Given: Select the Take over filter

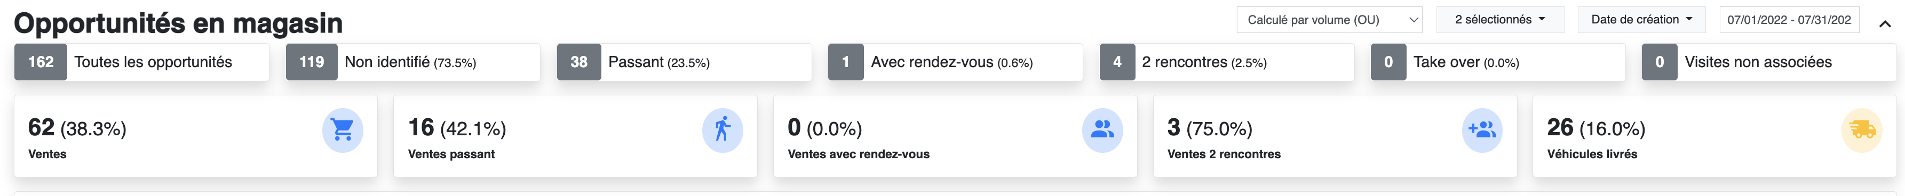Looking at the screenshot, I should [1498, 62].
